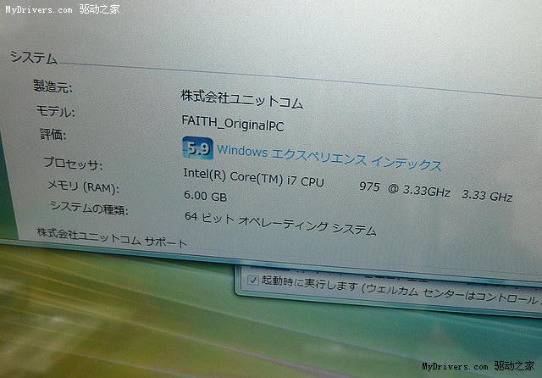Click the システムの種類: label

tap(89, 208)
